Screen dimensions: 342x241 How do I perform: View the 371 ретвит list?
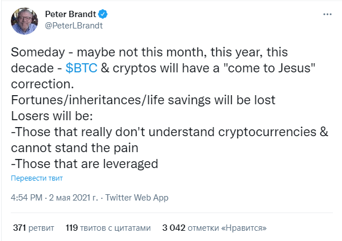34,228
